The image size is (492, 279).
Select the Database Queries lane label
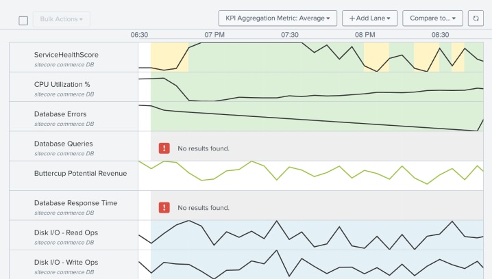(63, 144)
